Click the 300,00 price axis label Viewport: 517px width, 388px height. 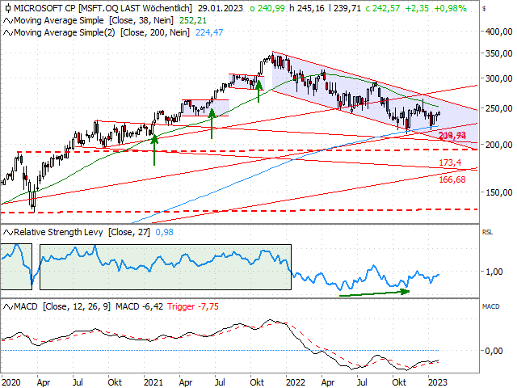(499, 78)
